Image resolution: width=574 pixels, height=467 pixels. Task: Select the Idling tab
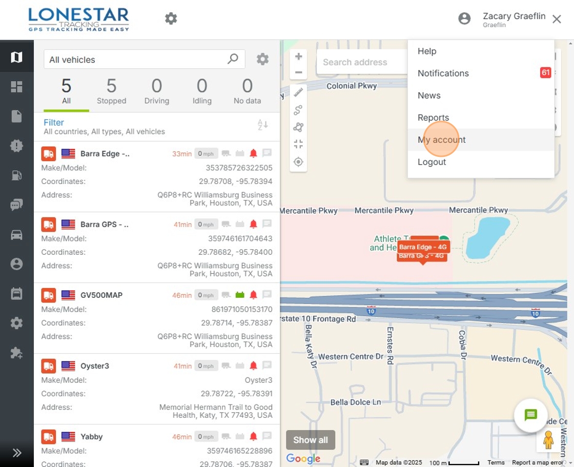[202, 92]
